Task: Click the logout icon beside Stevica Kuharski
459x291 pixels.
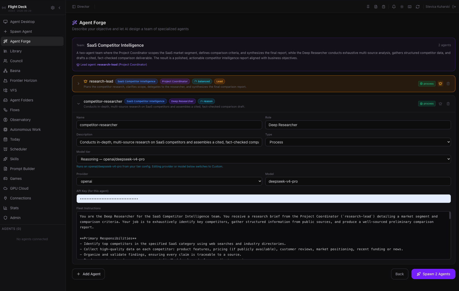Action: 454,7
